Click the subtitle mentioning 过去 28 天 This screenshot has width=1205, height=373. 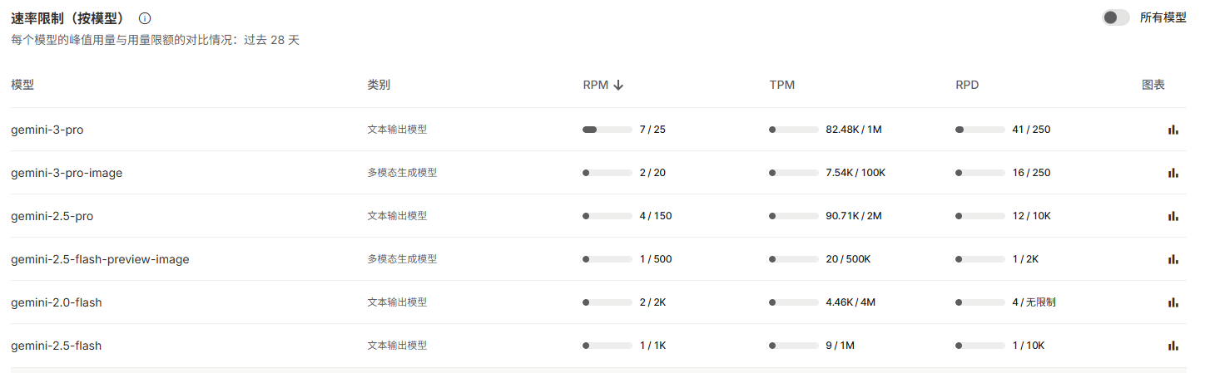(x=155, y=40)
